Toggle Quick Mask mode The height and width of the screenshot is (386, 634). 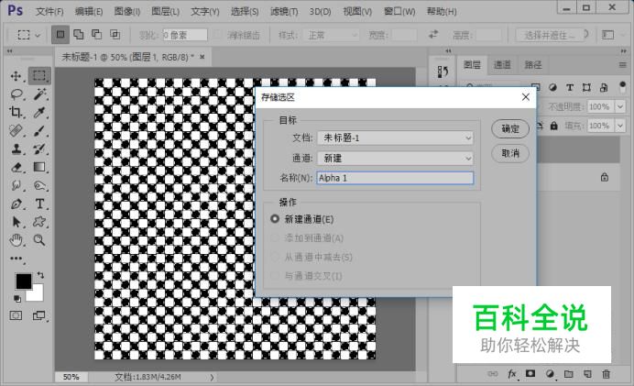(x=16, y=315)
